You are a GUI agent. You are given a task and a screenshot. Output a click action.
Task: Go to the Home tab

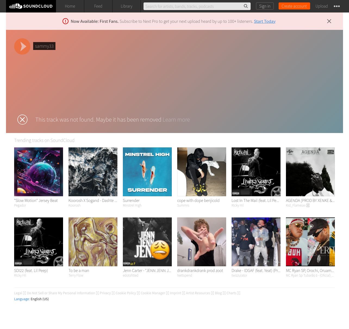pos(70,6)
